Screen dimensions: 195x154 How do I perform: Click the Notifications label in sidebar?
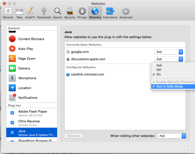click(28, 98)
